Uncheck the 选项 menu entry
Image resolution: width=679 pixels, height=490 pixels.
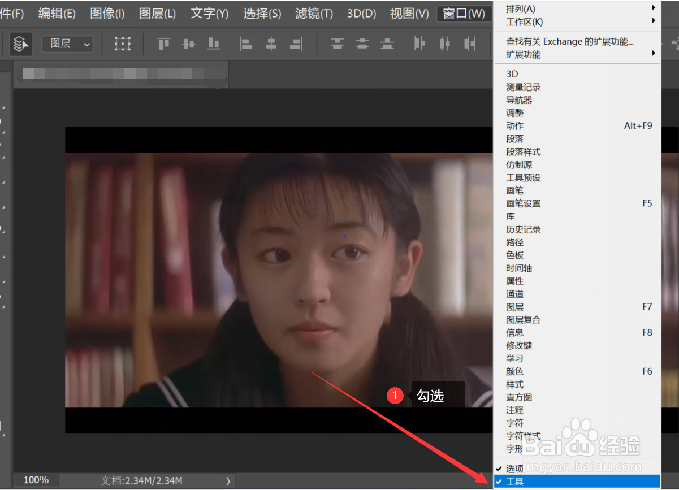point(577,469)
